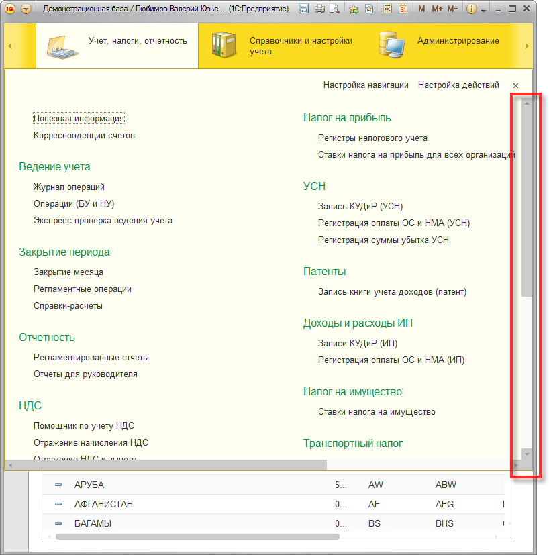
Task: Open Ставки налога на имущество
Action: [x=377, y=411]
